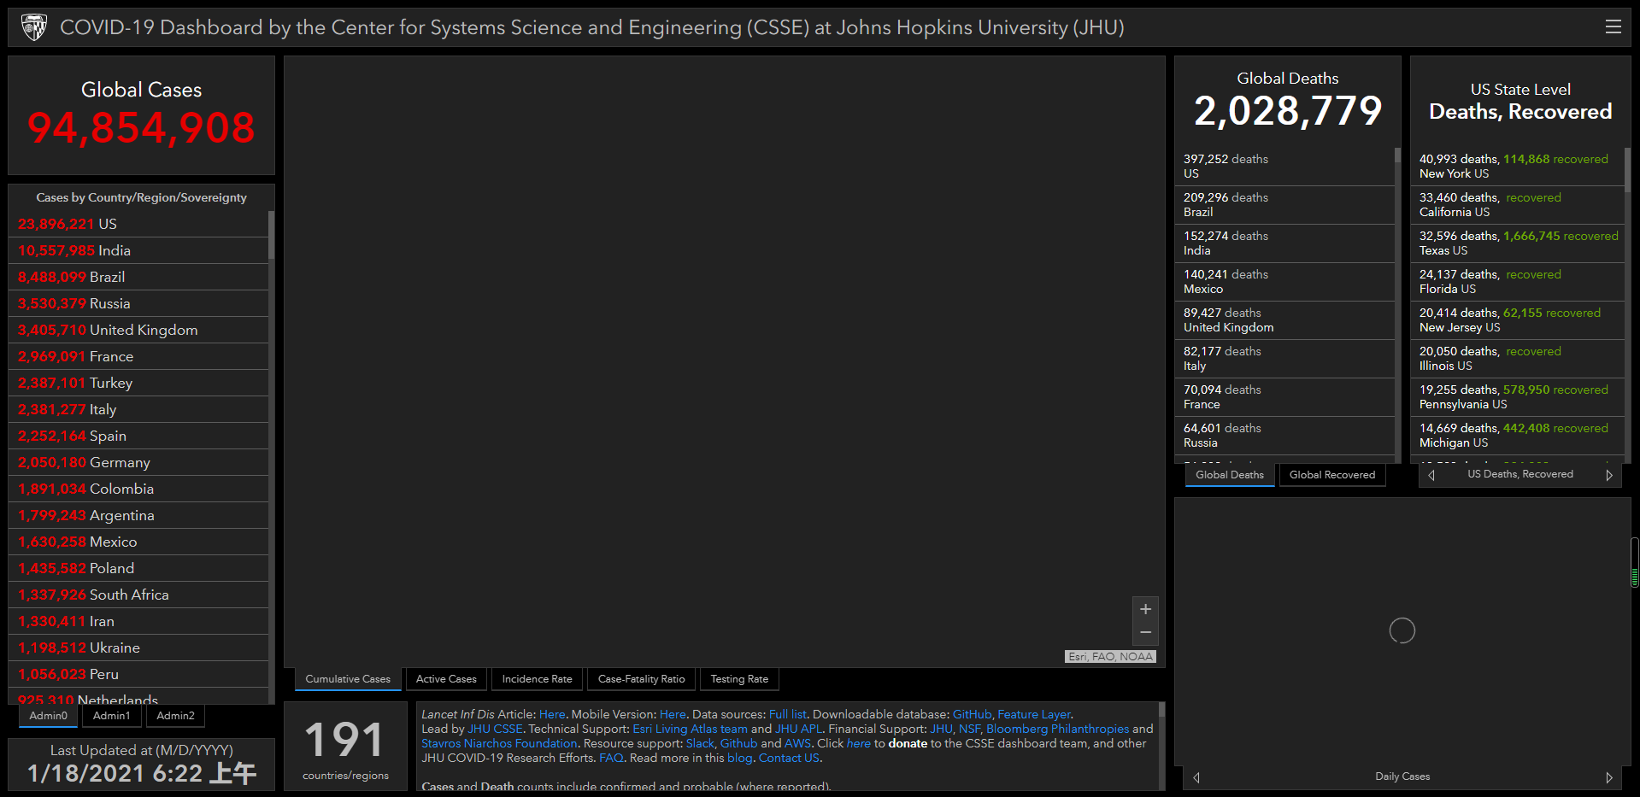The width and height of the screenshot is (1640, 797).
Task: Open the Full list data sources link
Action: (x=787, y=714)
